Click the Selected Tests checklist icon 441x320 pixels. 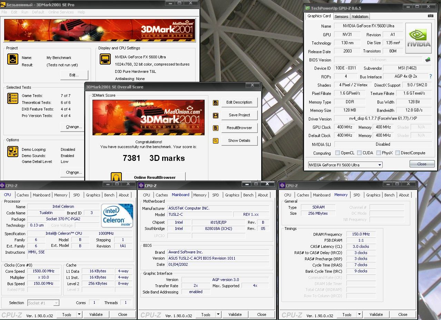[x=13, y=98]
